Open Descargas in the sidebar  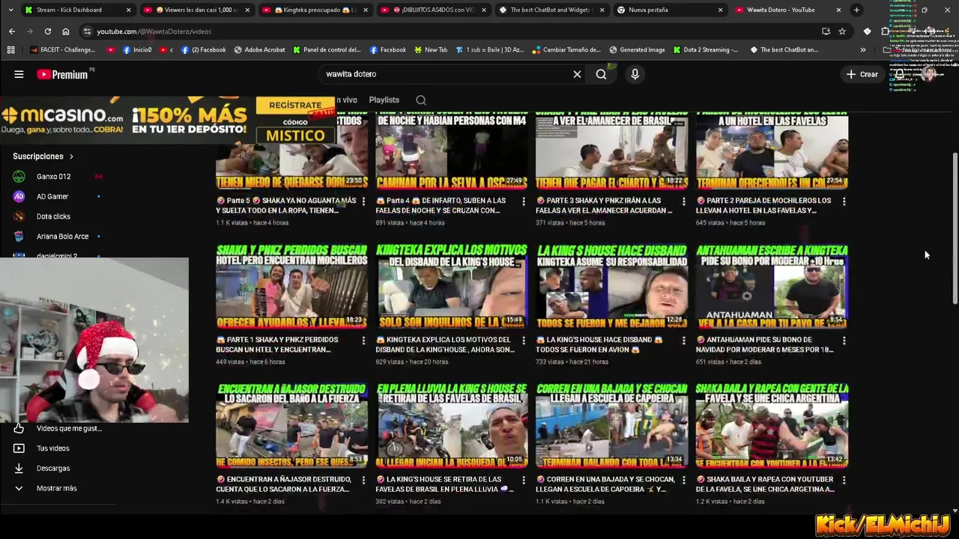[52, 469]
